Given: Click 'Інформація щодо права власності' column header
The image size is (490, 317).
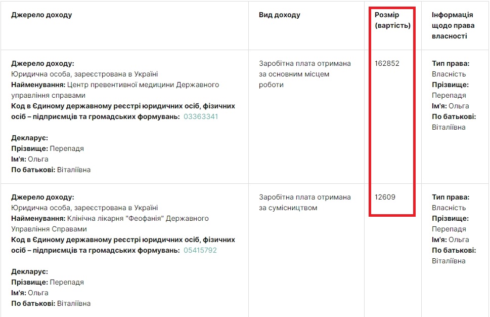Looking at the screenshot, I should pos(453,25).
